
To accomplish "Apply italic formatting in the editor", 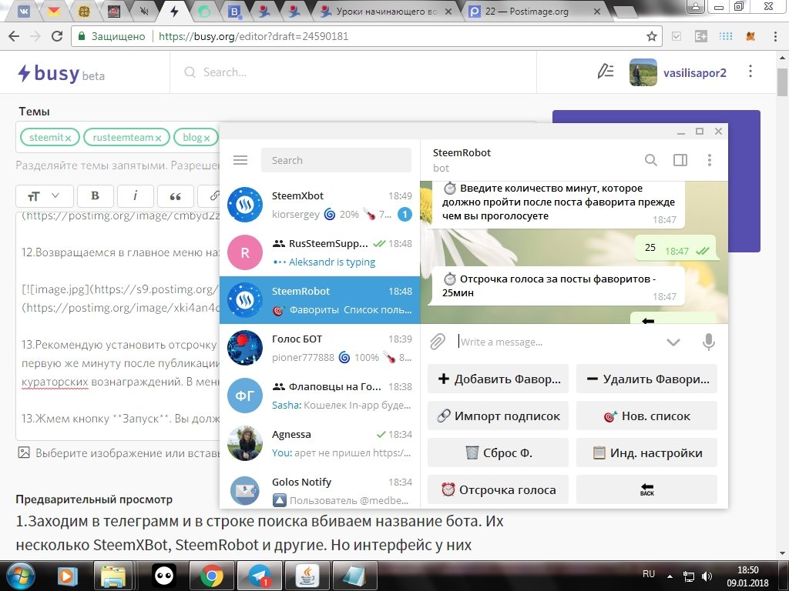I will click(135, 196).
